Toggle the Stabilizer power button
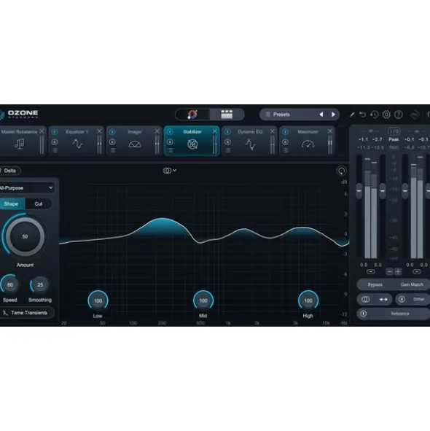This screenshot has height=431, width=430. click(170, 132)
